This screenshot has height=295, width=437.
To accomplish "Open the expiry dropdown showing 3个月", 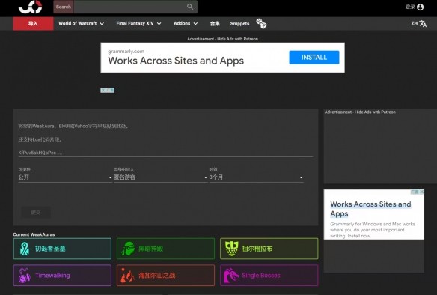I will [256, 177].
